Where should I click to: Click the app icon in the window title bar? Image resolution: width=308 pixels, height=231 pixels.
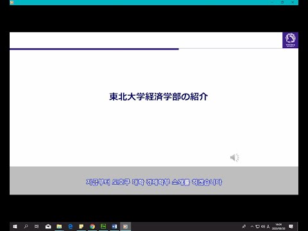point(12,3)
